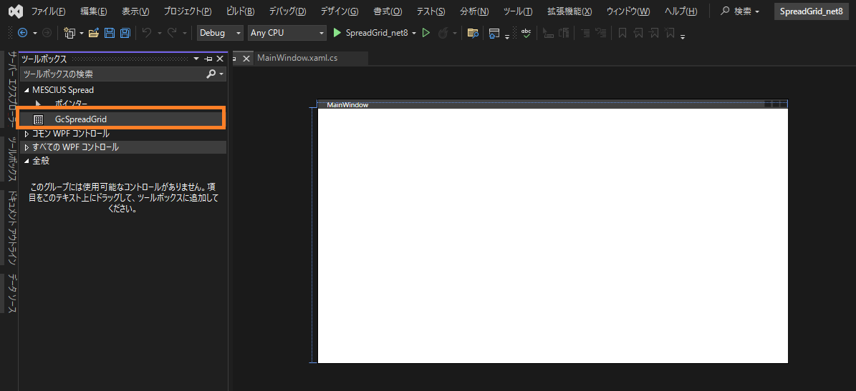The width and height of the screenshot is (856, 391).
Task: Open the ツール(T) menu
Action: click(x=517, y=11)
